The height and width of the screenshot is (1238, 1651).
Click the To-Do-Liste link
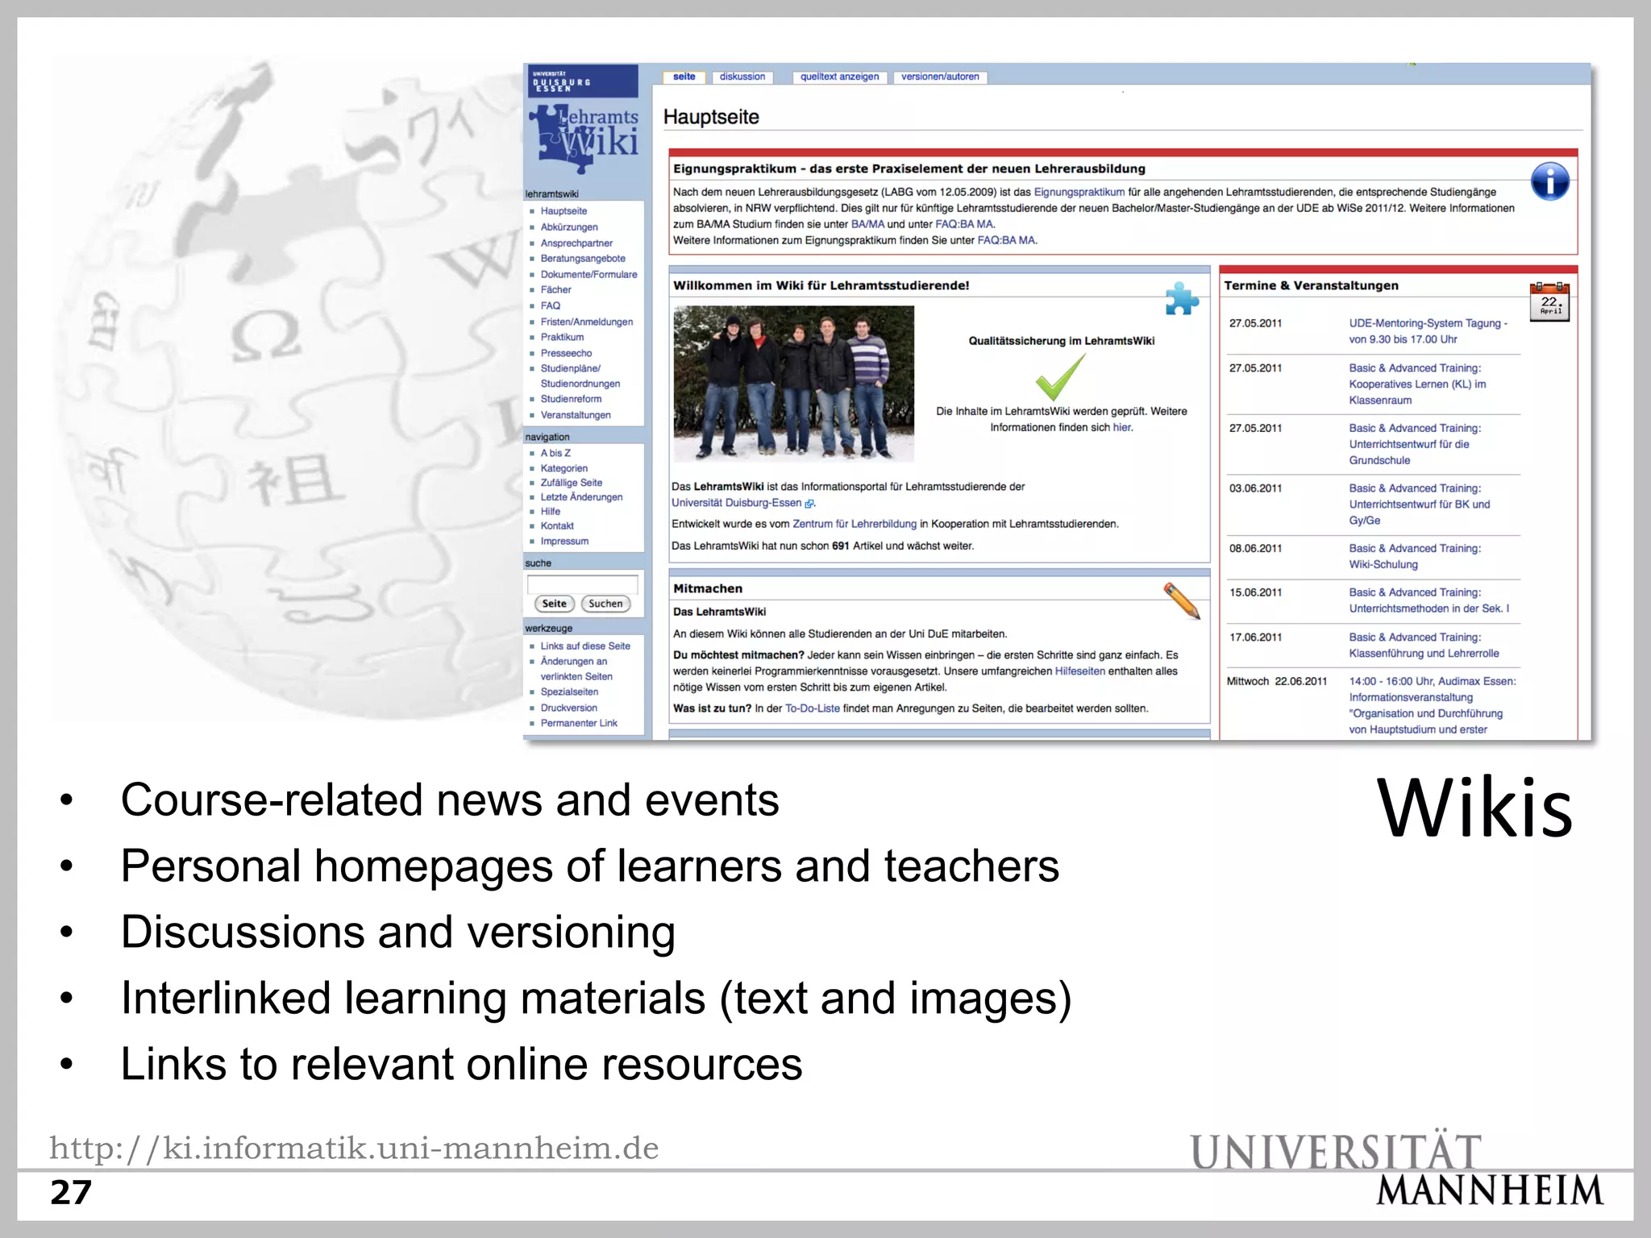tap(812, 709)
